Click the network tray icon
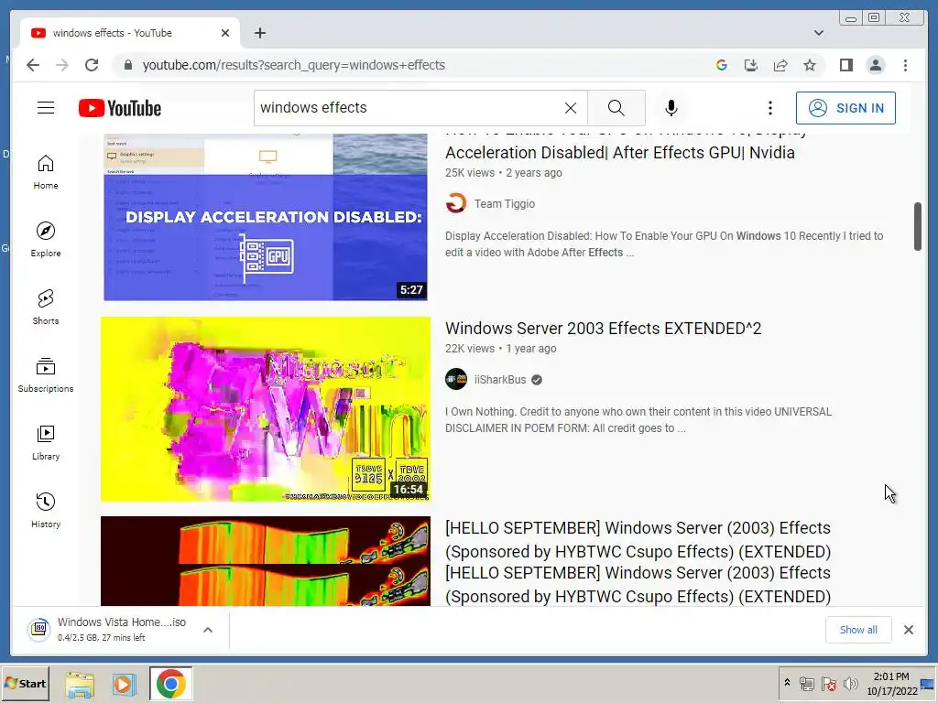The width and height of the screenshot is (938, 703). (806, 683)
